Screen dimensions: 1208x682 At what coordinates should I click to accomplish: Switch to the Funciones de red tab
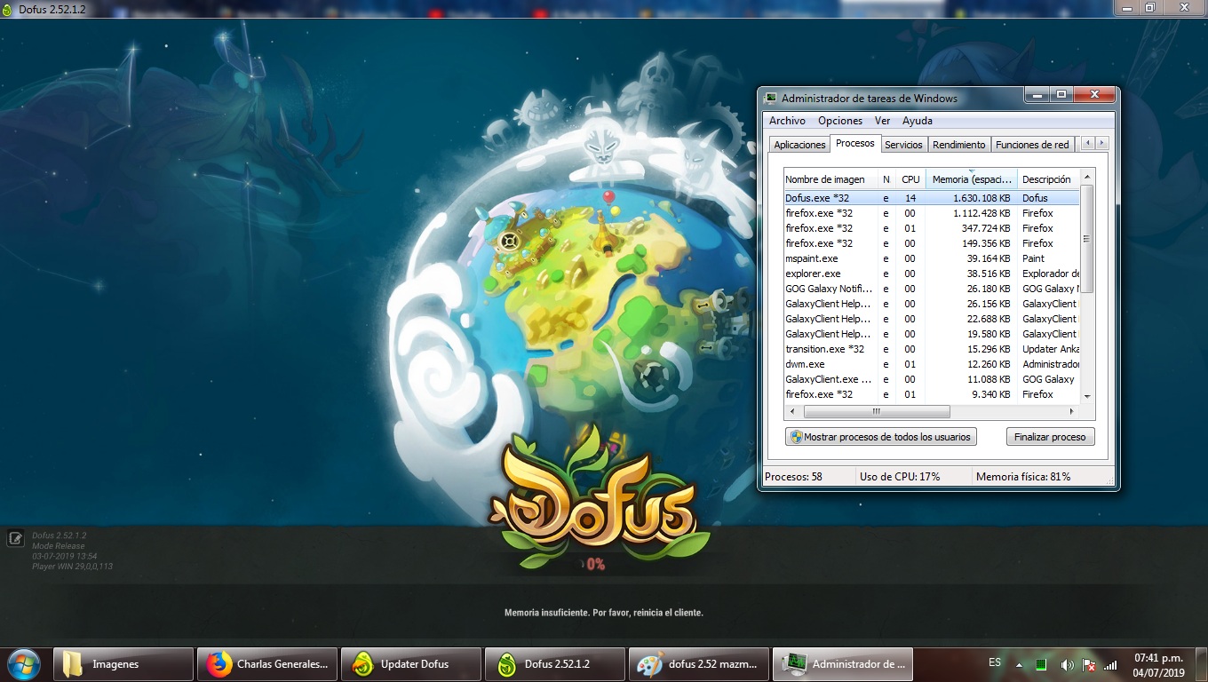tap(1032, 145)
